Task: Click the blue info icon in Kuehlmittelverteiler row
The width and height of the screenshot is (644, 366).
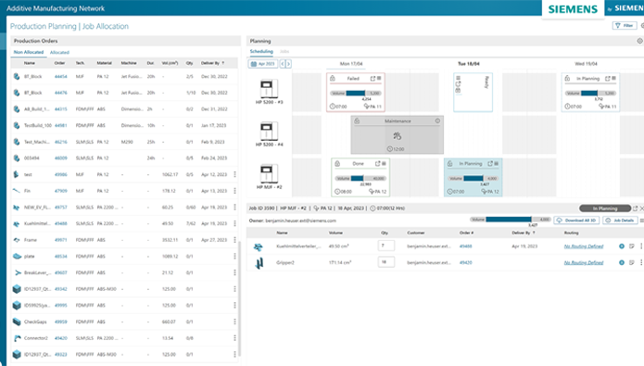Action: pos(622,246)
